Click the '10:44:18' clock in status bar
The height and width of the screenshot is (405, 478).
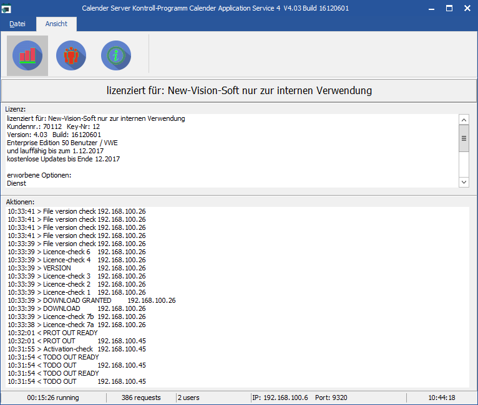point(442,398)
